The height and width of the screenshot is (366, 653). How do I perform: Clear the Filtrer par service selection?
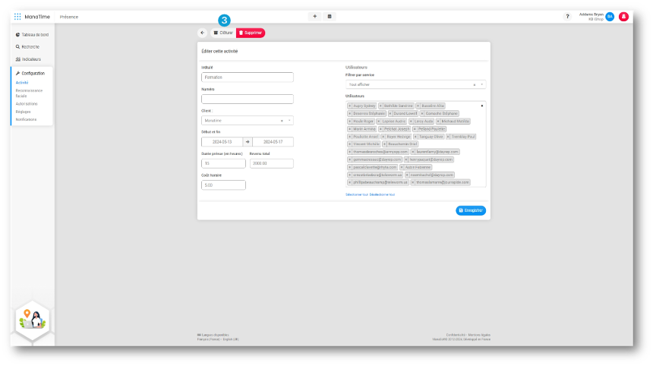tap(475, 84)
